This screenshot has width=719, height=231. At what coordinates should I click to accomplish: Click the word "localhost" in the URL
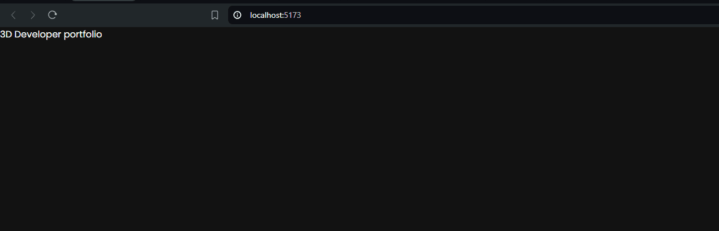(266, 15)
